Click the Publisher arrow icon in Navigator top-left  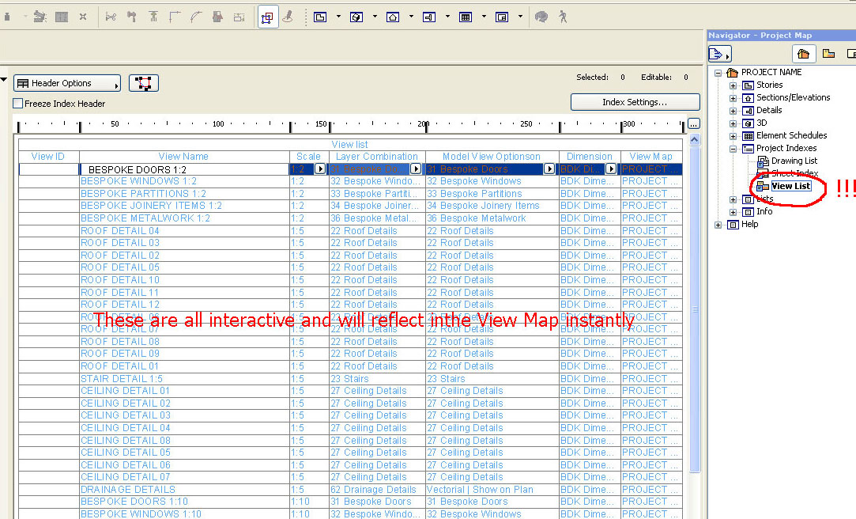pos(719,54)
